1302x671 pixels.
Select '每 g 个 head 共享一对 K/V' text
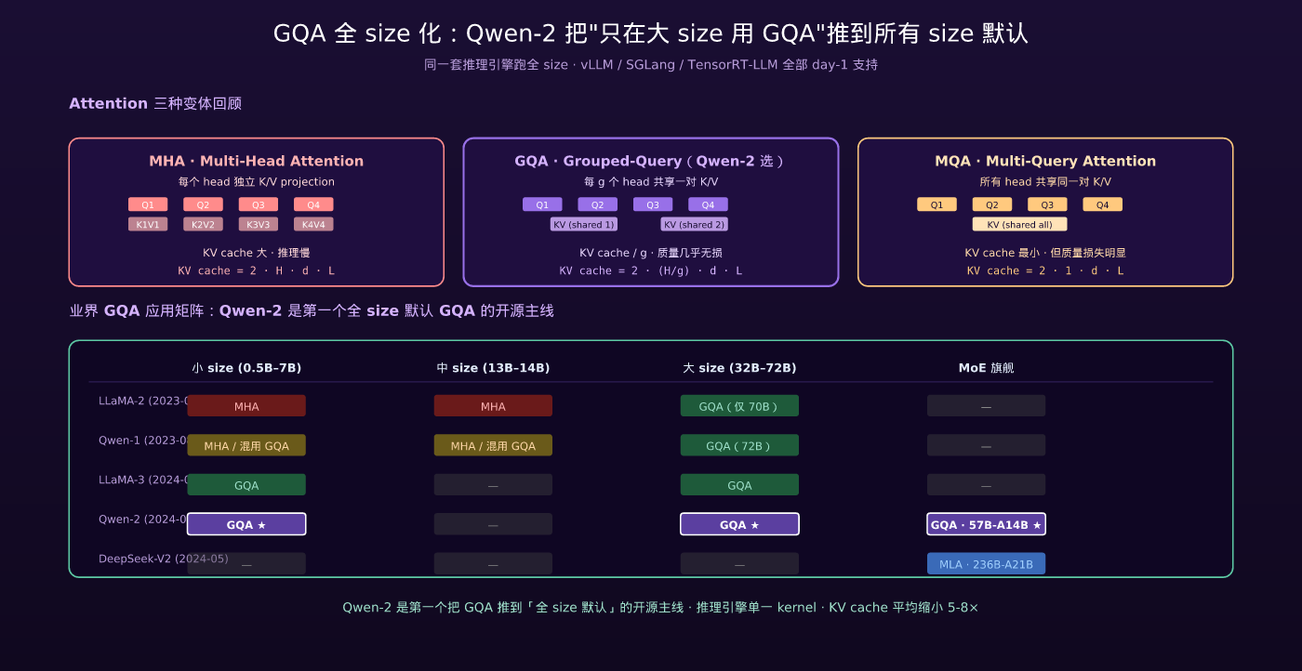(x=651, y=182)
